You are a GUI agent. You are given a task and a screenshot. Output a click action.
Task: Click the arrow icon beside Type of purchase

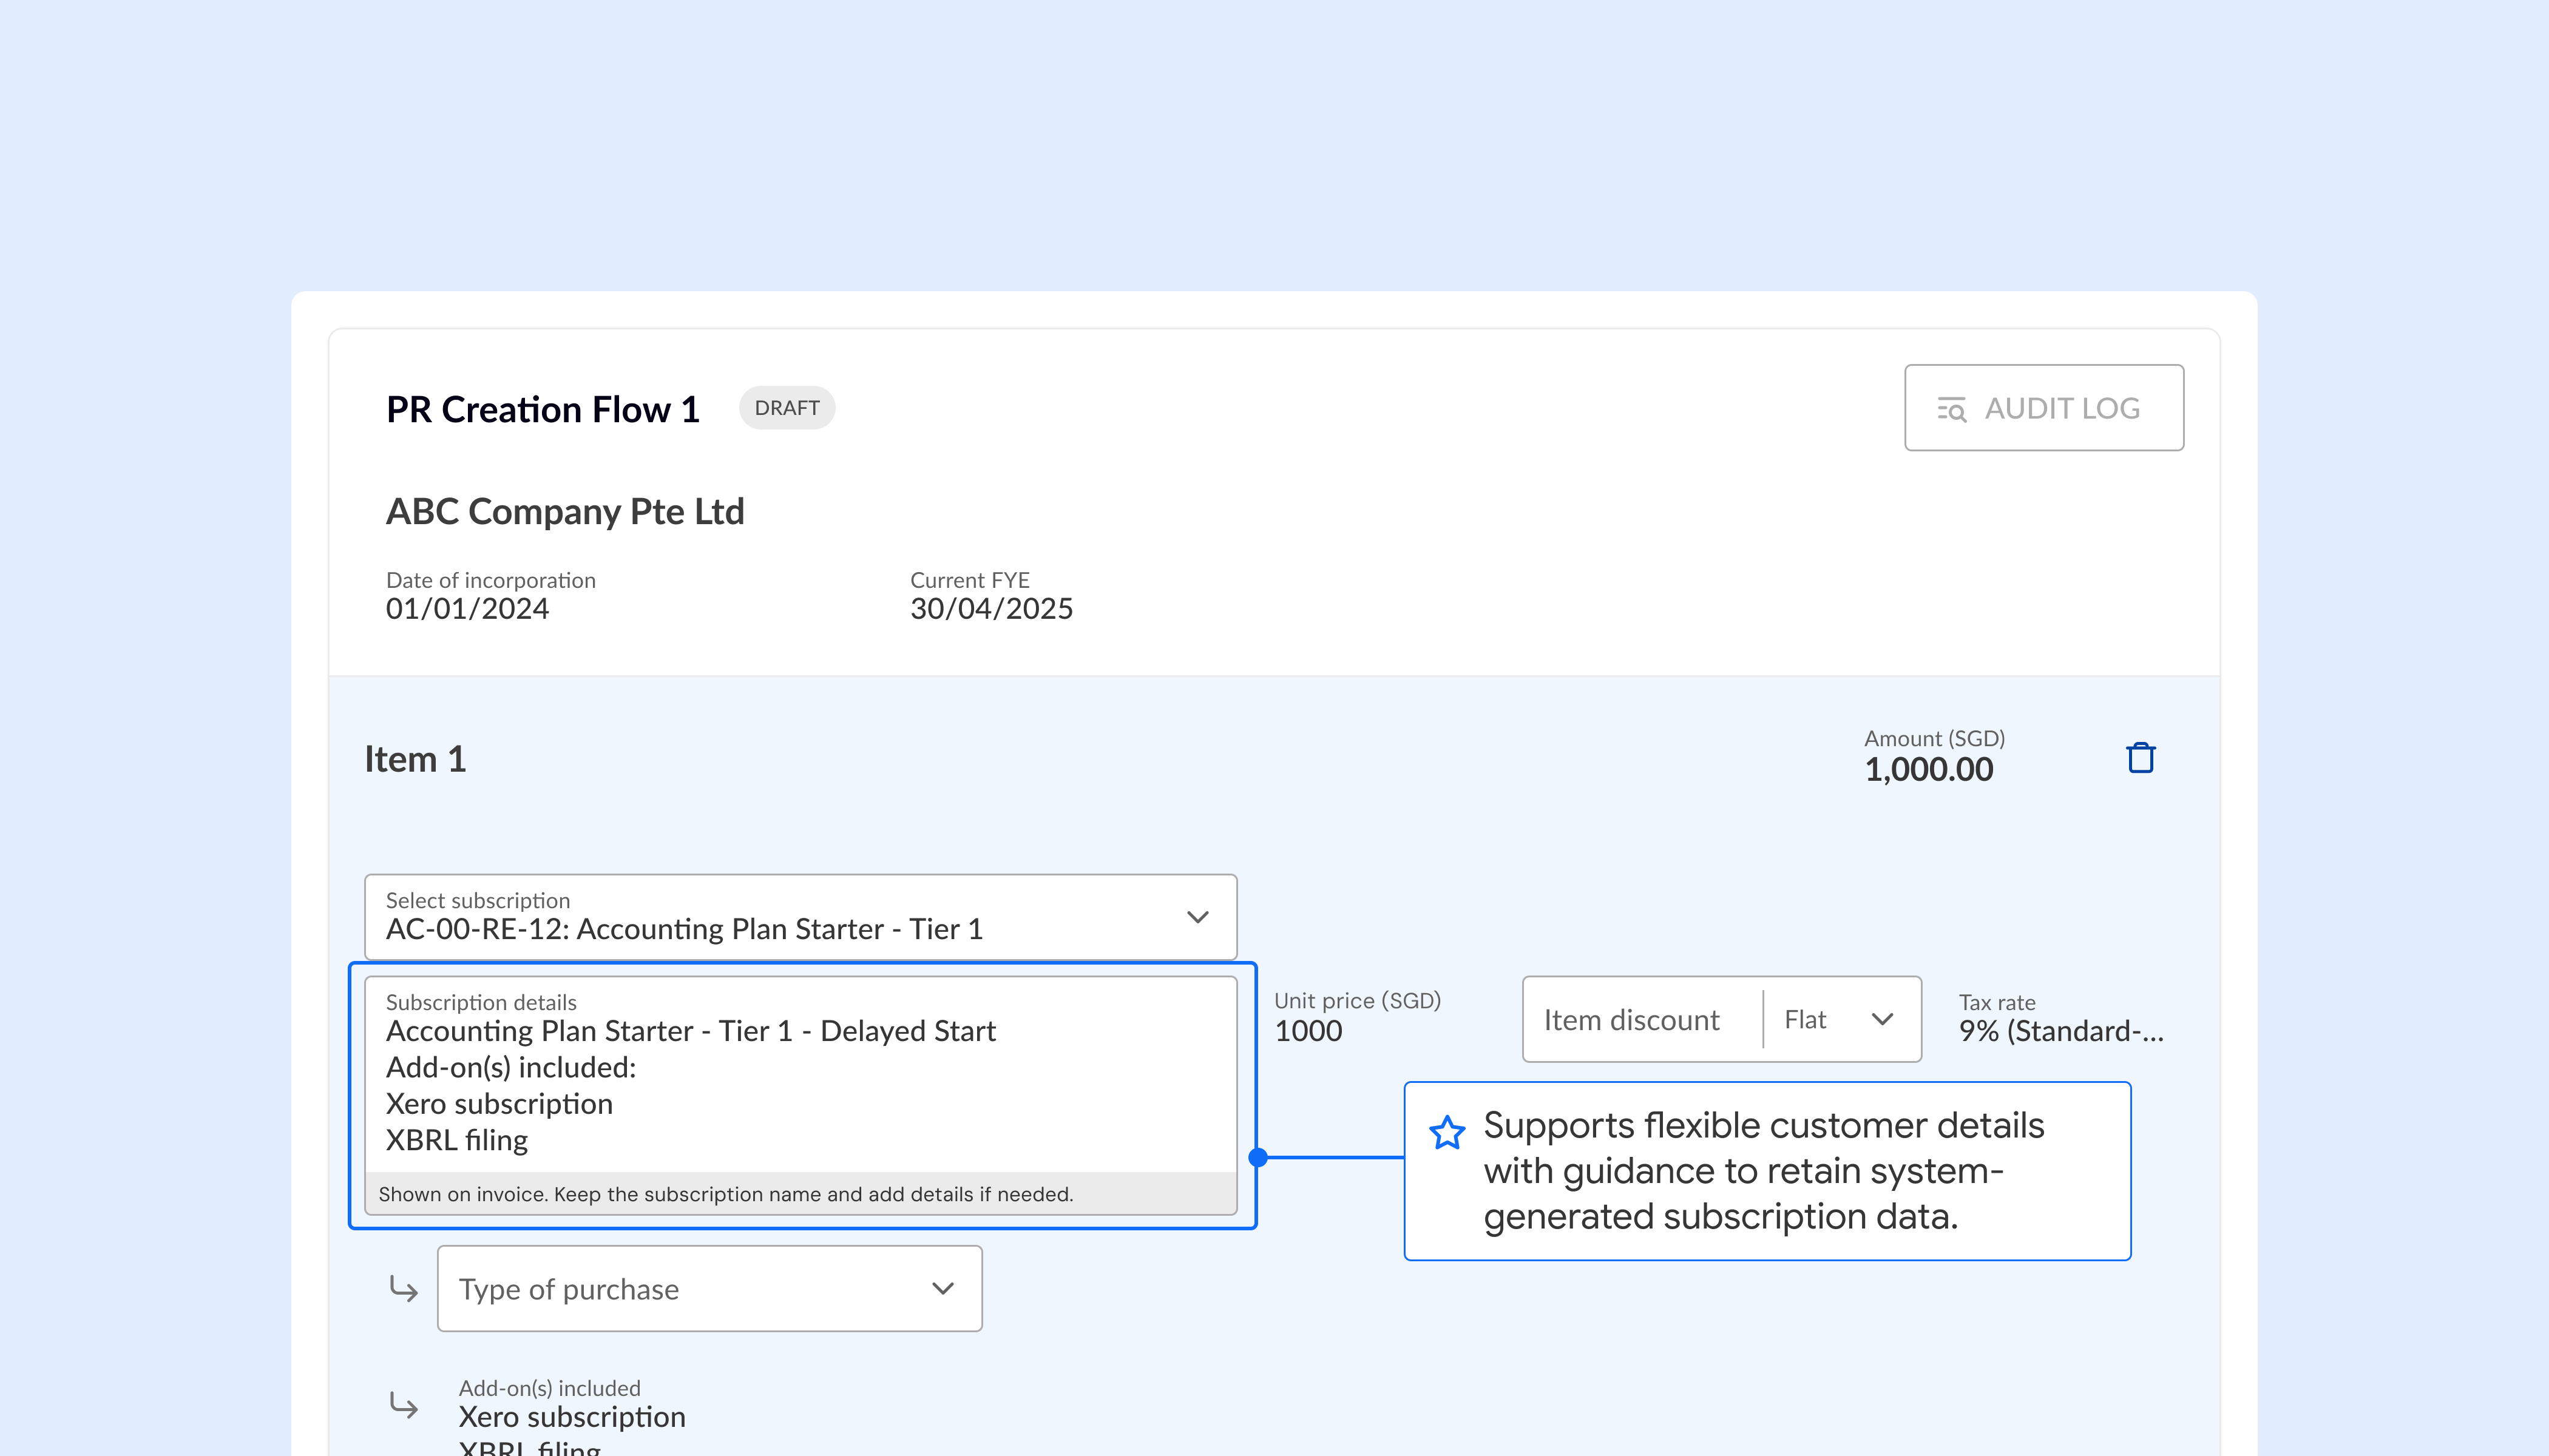[403, 1288]
